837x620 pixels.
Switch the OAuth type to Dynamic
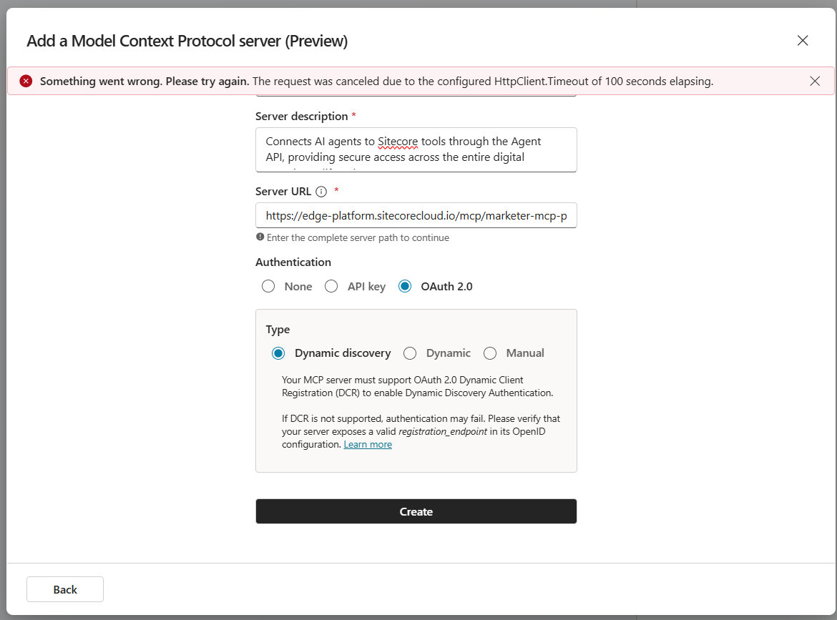[x=410, y=353]
